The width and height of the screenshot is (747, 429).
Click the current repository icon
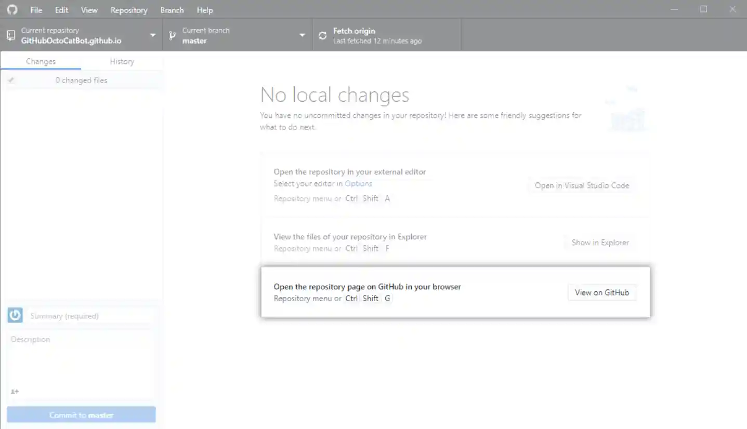[x=10, y=35]
